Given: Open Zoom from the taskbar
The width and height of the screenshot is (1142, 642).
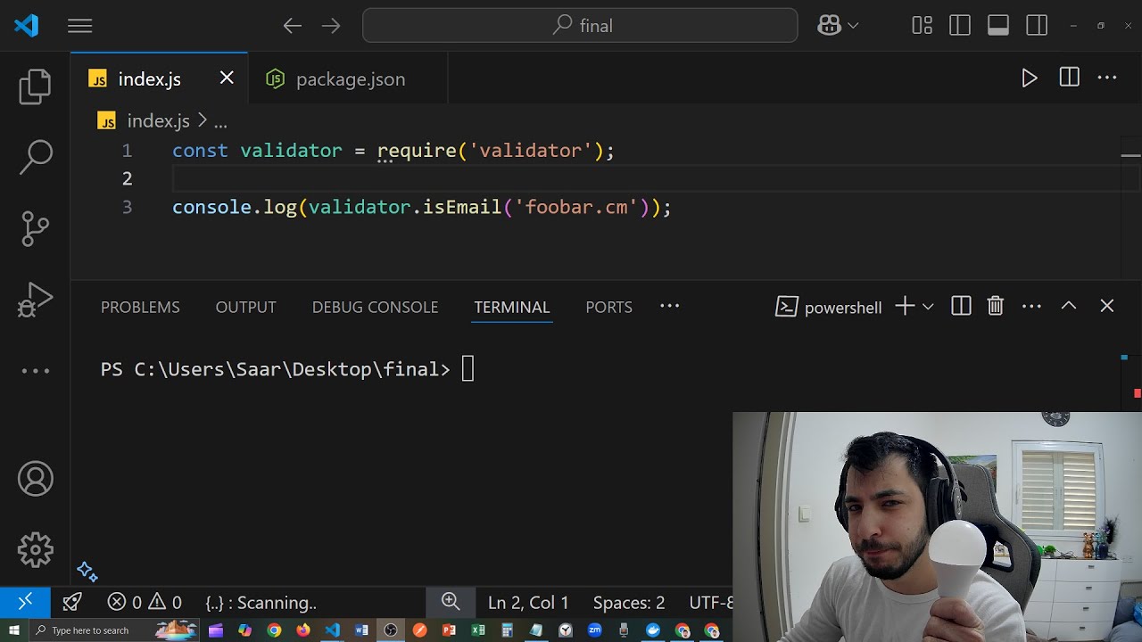Looking at the screenshot, I should 595,630.
